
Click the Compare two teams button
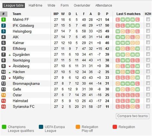(x=132, y=116)
